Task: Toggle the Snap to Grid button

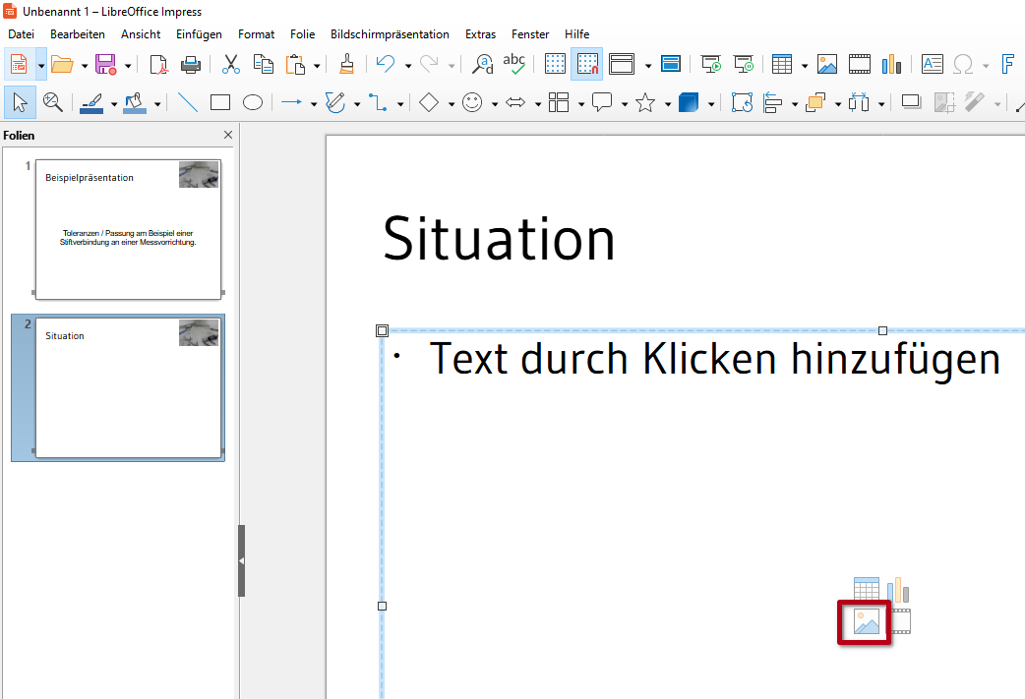Action: tap(587, 65)
